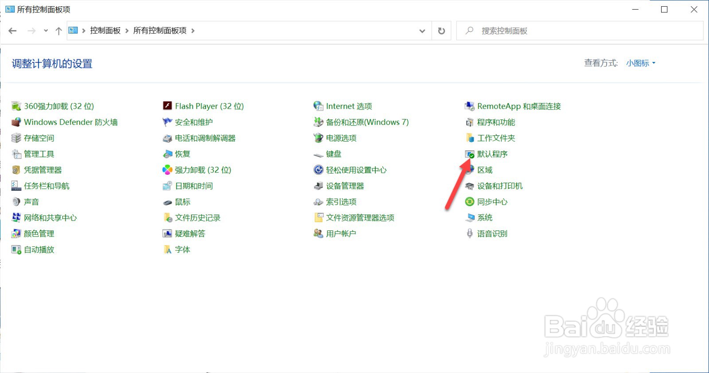Open the 系统 link
Screen dimensions: 709x373
click(485, 218)
